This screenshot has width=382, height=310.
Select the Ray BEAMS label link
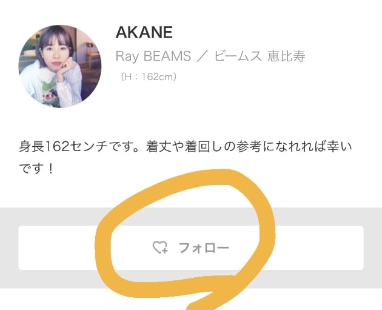click(x=153, y=56)
